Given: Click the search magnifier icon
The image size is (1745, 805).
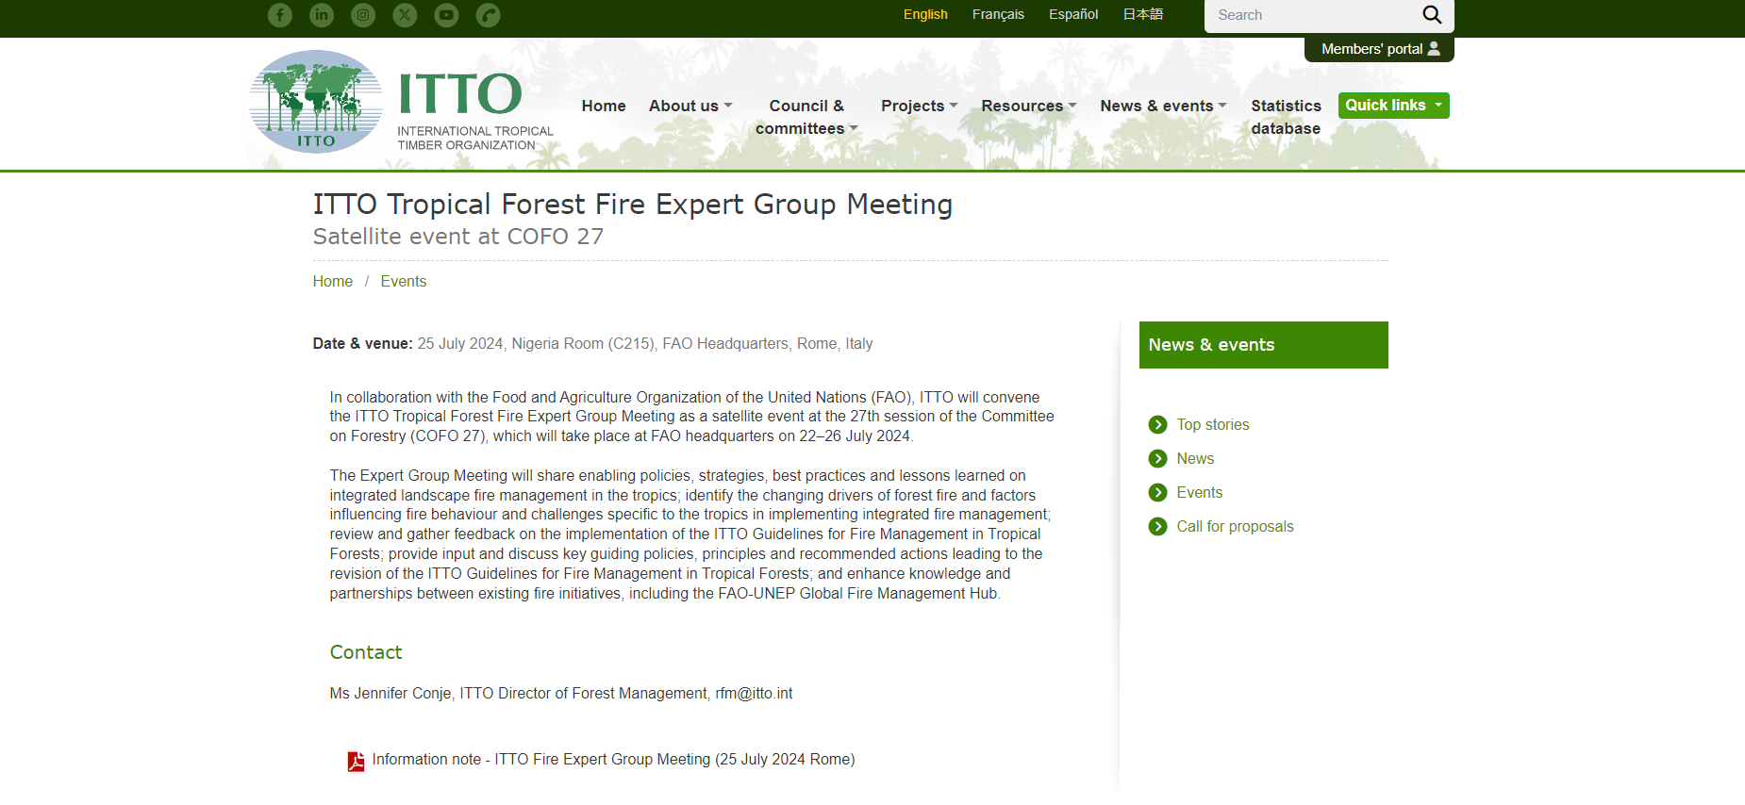Looking at the screenshot, I should point(1432,15).
